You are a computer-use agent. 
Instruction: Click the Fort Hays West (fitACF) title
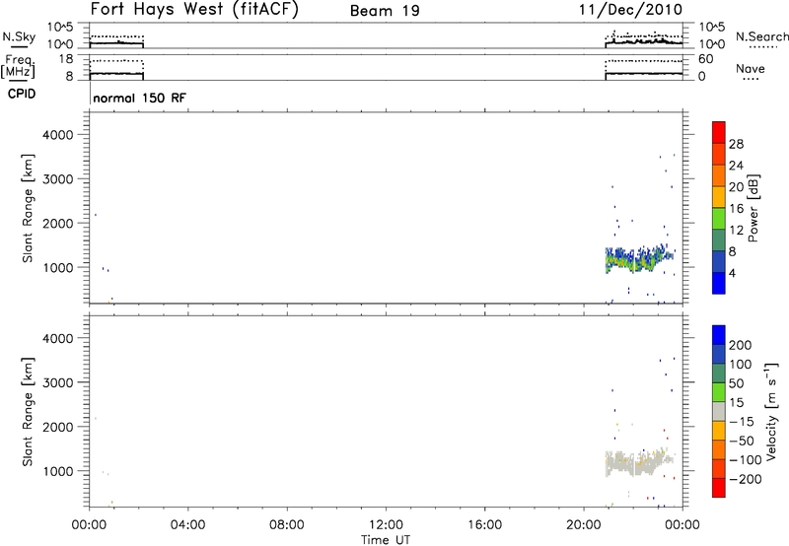tap(194, 9)
